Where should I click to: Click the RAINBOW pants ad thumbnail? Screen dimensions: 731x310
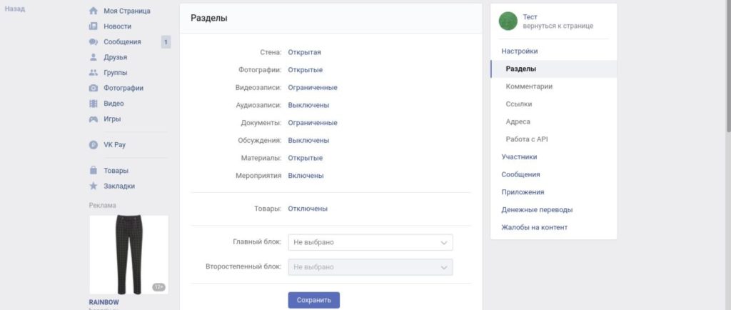point(128,254)
